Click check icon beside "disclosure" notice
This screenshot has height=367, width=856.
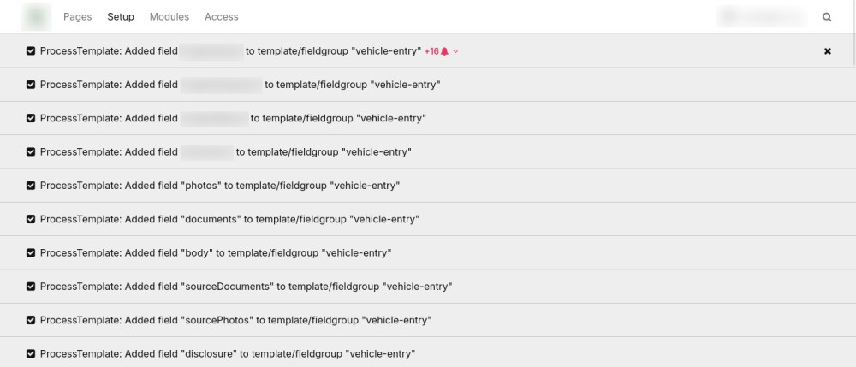(32, 353)
